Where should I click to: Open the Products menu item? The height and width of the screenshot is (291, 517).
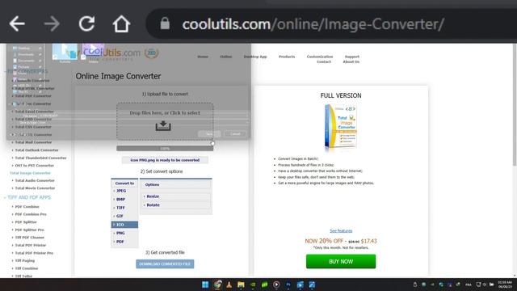coord(287,57)
